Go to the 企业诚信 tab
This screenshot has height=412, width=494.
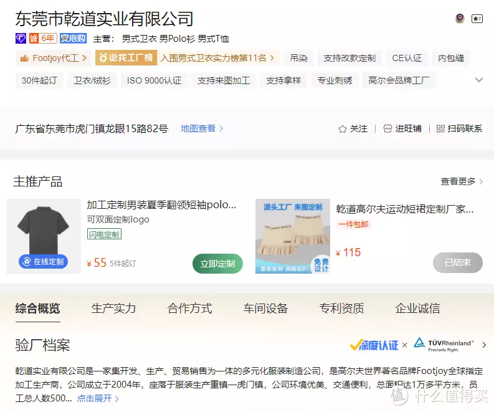pyautogui.click(x=417, y=308)
